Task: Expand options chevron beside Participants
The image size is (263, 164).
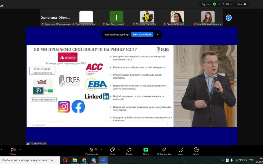Action: (102, 150)
